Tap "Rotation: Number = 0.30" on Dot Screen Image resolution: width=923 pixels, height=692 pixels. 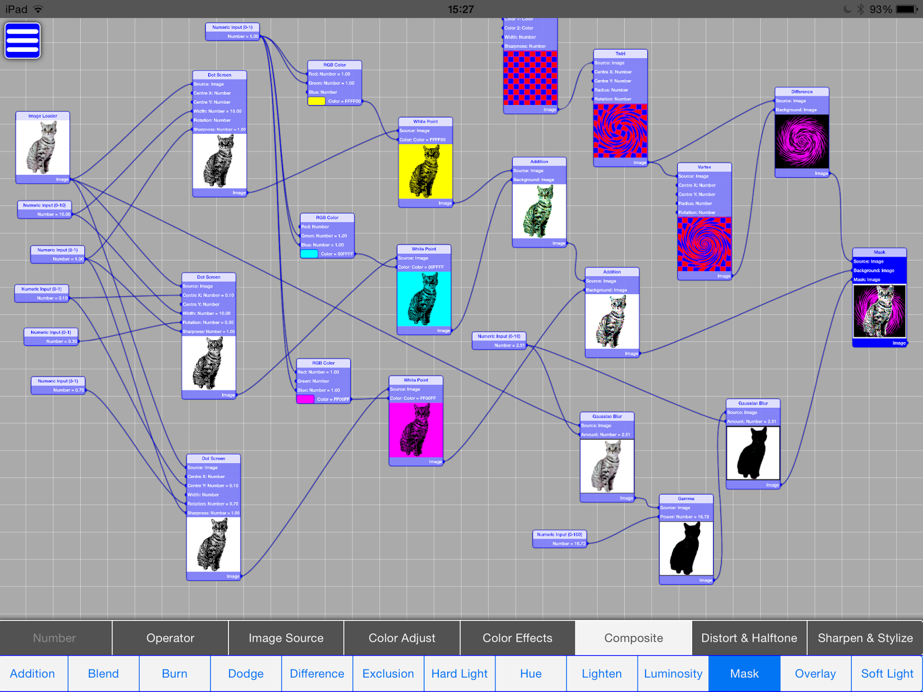(209, 323)
